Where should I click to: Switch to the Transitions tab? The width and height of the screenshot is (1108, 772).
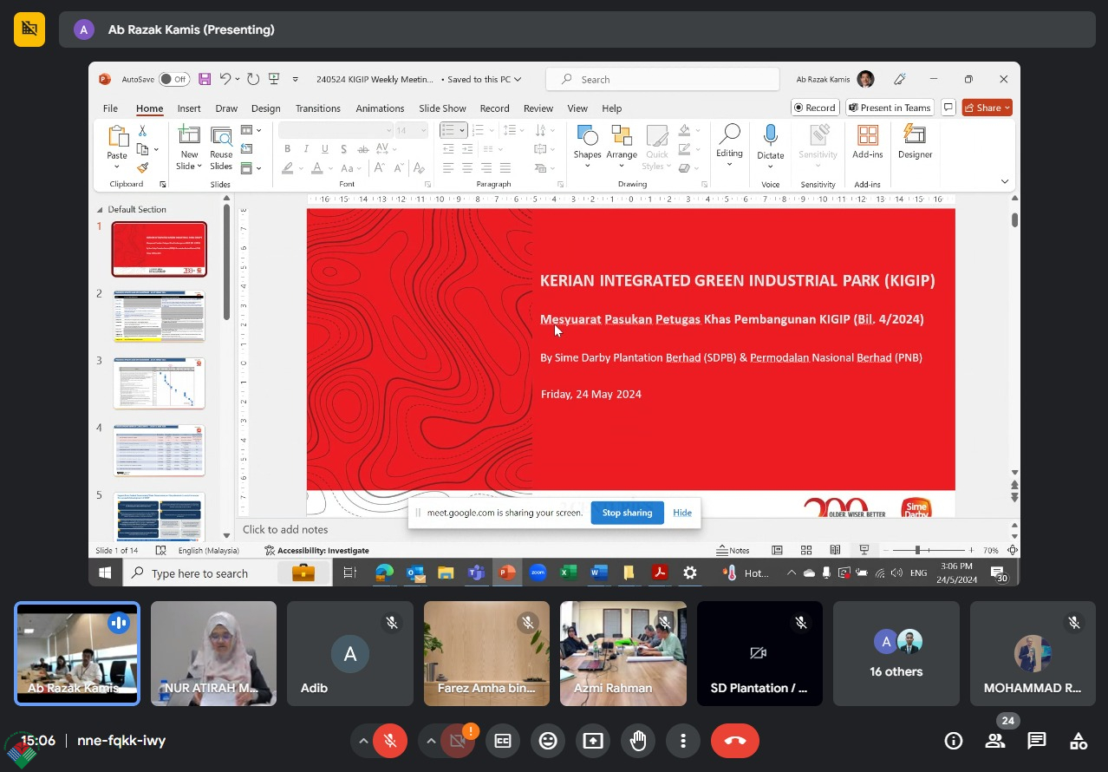(317, 108)
